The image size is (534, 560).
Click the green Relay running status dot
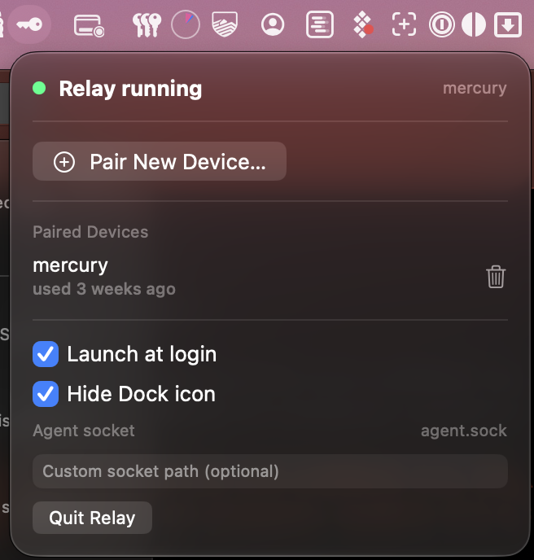pyautogui.click(x=39, y=88)
